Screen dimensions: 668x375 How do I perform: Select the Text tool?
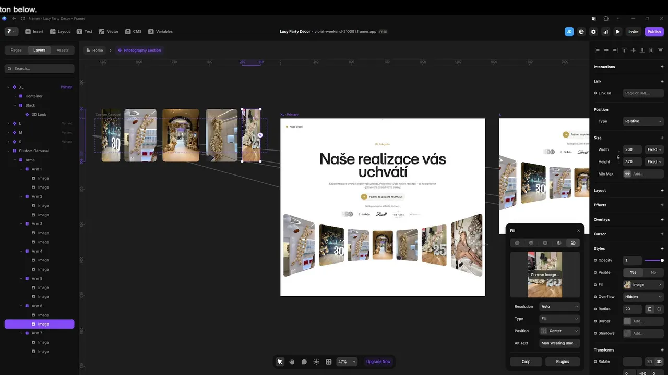click(85, 32)
